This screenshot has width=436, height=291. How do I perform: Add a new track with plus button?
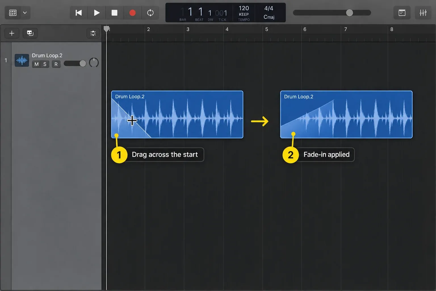(12, 33)
